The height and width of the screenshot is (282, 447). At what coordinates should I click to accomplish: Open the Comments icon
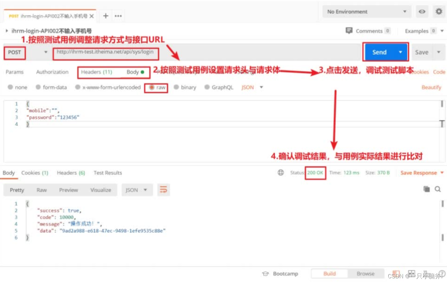[x=349, y=31]
